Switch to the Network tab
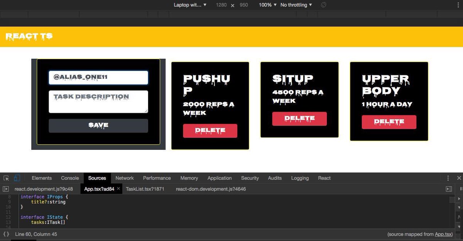This screenshot has width=463, height=241. pyautogui.click(x=124, y=178)
